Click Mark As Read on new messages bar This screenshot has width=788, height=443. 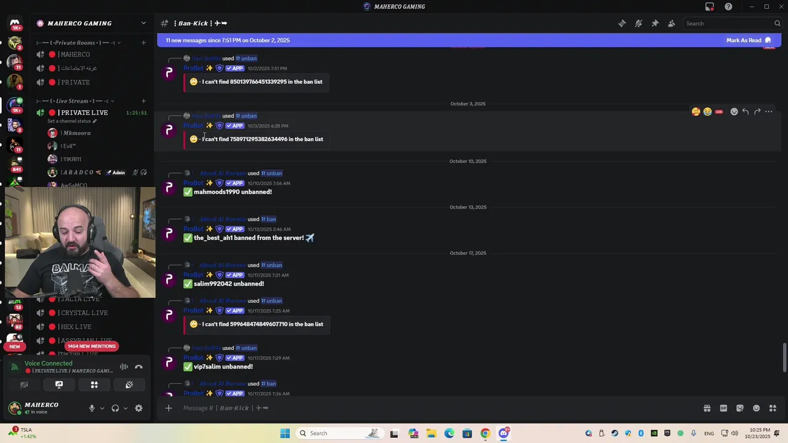(749, 40)
